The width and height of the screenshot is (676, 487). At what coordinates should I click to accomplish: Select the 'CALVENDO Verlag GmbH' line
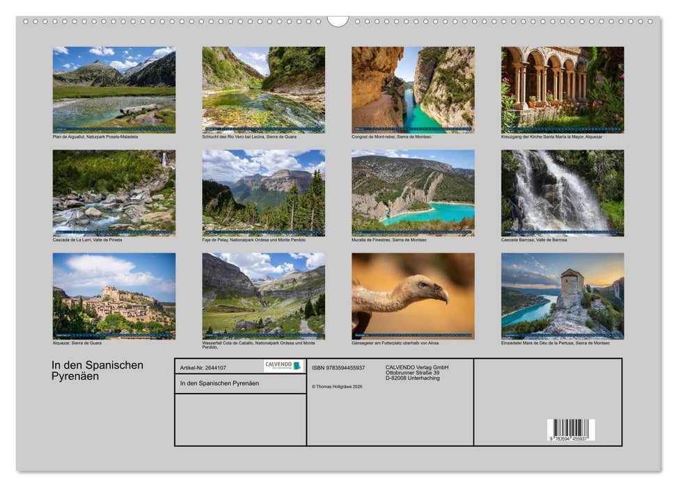tap(417, 367)
